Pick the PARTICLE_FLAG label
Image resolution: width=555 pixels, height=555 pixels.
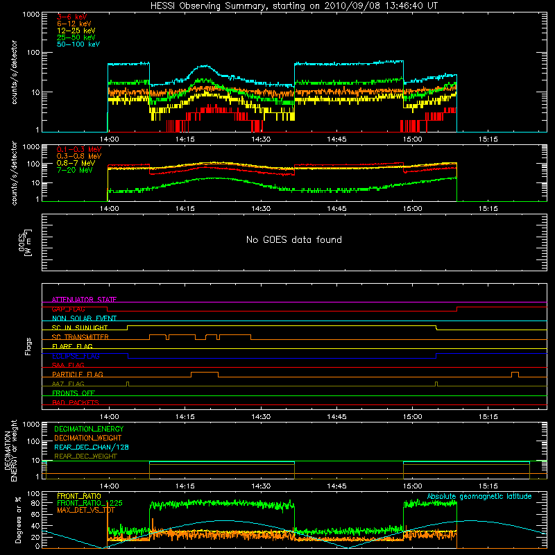click(78, 374)
